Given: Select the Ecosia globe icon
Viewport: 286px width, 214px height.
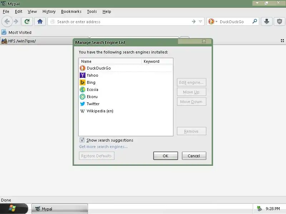Looking at the screenshot, I should coord(83,90).
